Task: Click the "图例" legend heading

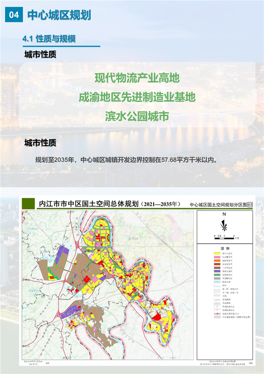Action: point(225,248)
